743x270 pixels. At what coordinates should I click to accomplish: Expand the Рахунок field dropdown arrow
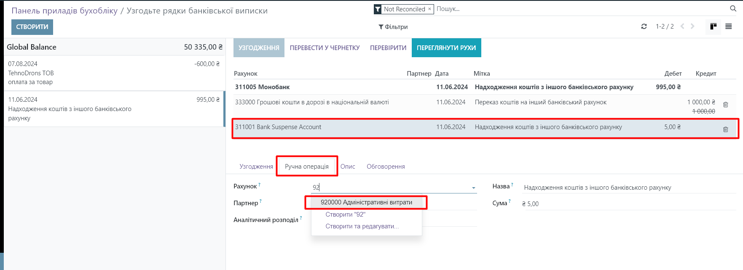tap(474, 188)
